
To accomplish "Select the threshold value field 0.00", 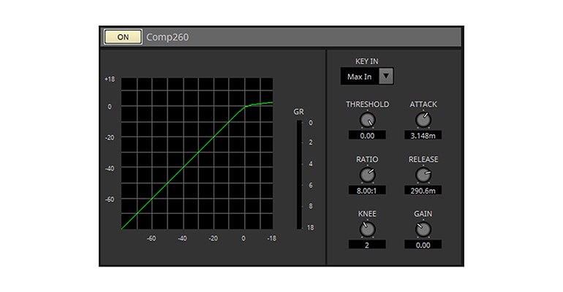I will [368, 135].
